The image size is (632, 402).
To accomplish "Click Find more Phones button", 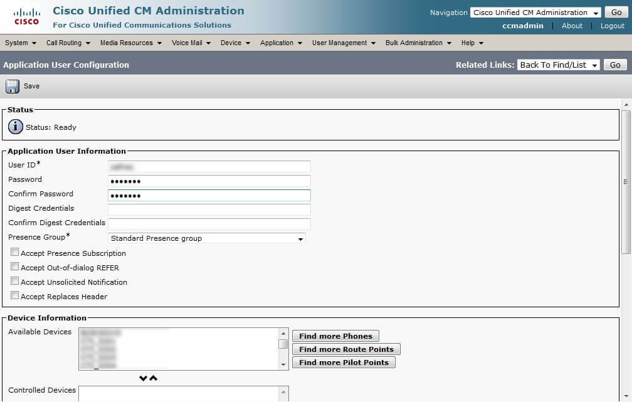I will click(x=335, y=336).
